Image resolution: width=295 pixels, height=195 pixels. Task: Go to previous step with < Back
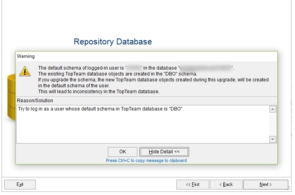tap(226, 184)
